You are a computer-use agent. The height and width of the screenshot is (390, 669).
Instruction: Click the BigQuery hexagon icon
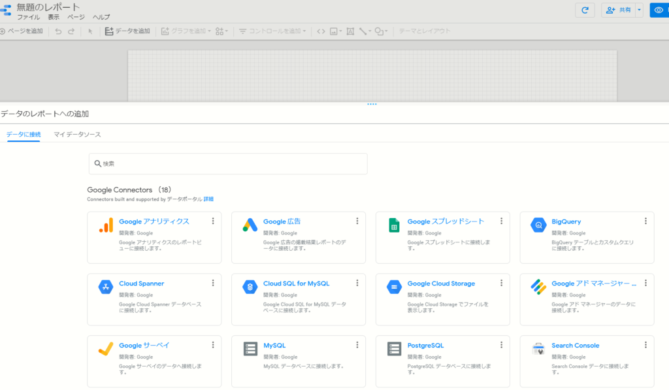coord(538,225)
